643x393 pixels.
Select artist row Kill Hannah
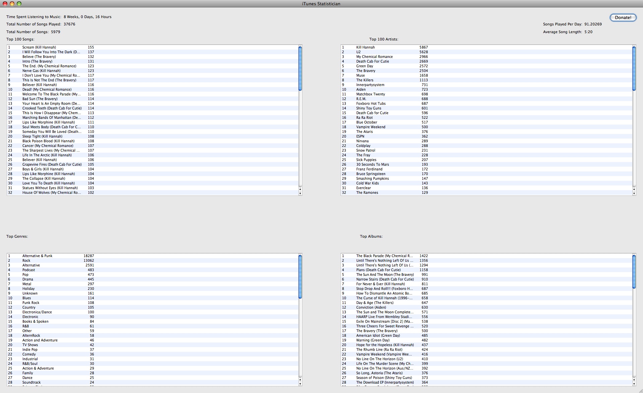point(486,47)
